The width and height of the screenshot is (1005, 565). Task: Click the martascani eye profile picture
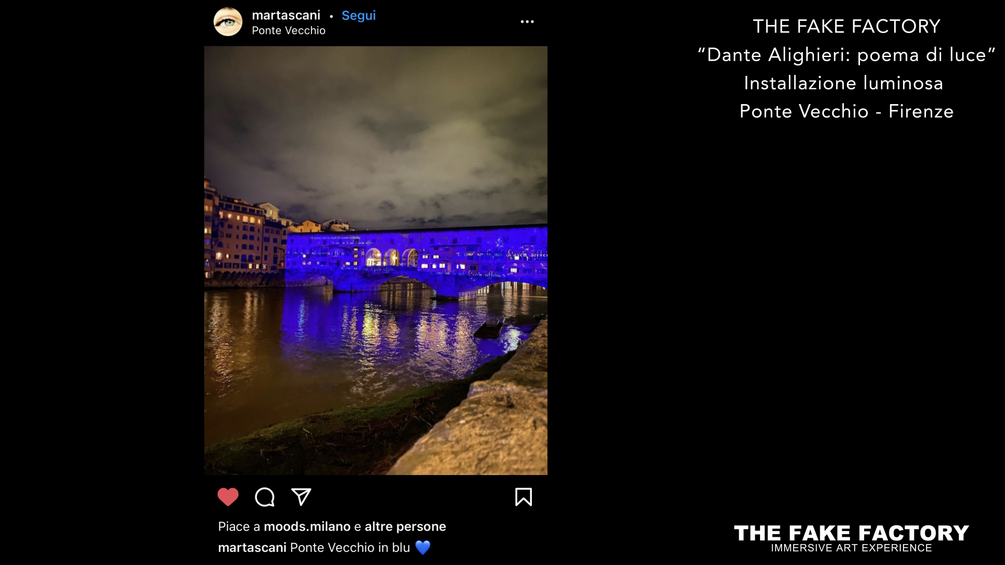coord(228,21)
